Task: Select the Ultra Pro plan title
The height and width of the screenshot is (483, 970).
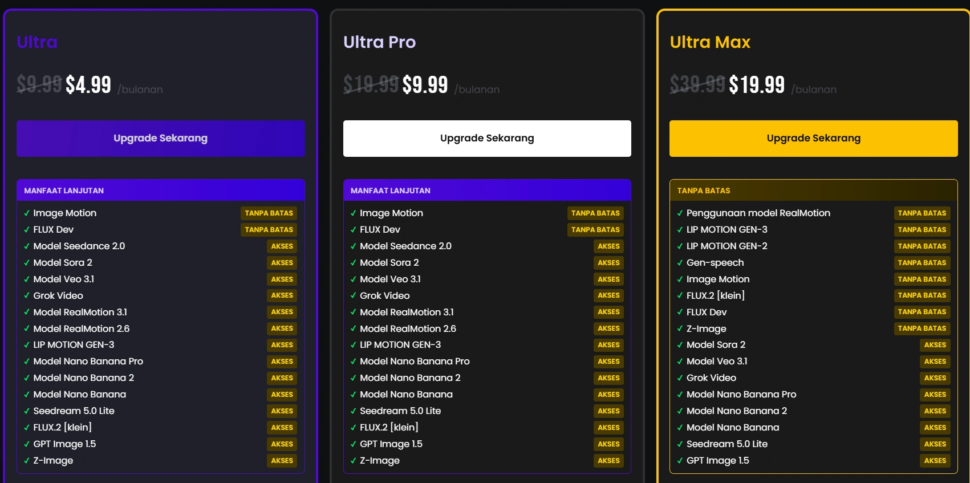Action: tap(379, 42)
